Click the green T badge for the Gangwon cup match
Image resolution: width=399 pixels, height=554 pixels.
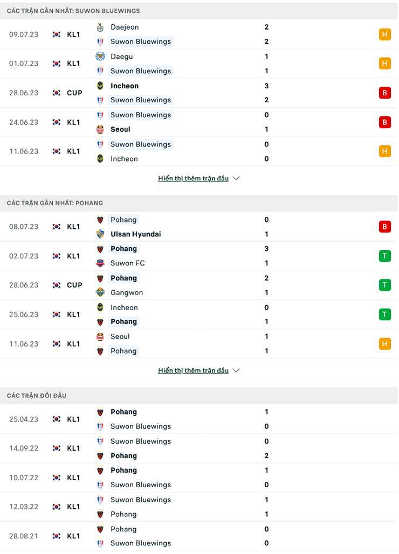point(385,285)
